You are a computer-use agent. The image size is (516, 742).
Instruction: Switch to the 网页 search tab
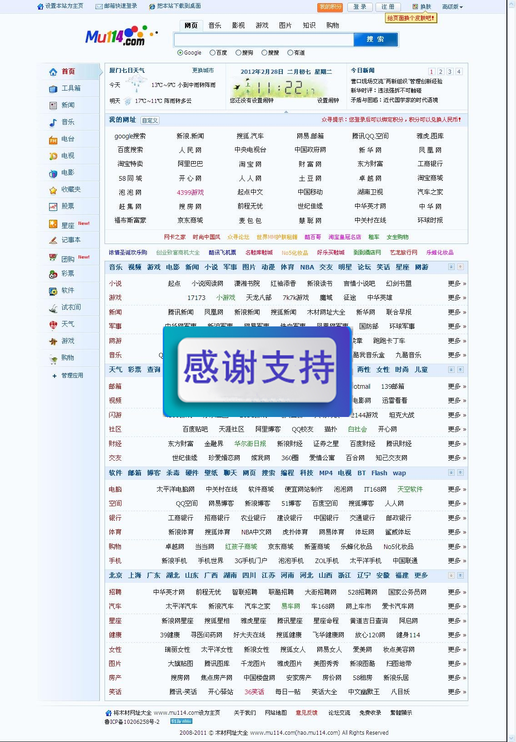point(191,25)
